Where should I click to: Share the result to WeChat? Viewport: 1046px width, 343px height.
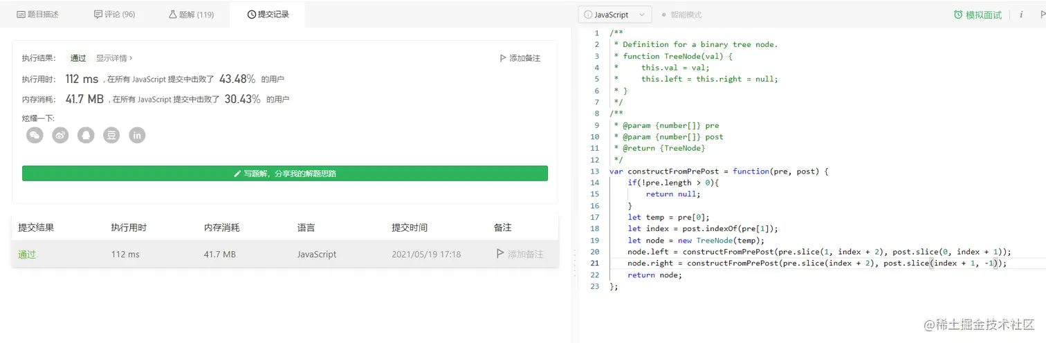(x=35, y=136)
